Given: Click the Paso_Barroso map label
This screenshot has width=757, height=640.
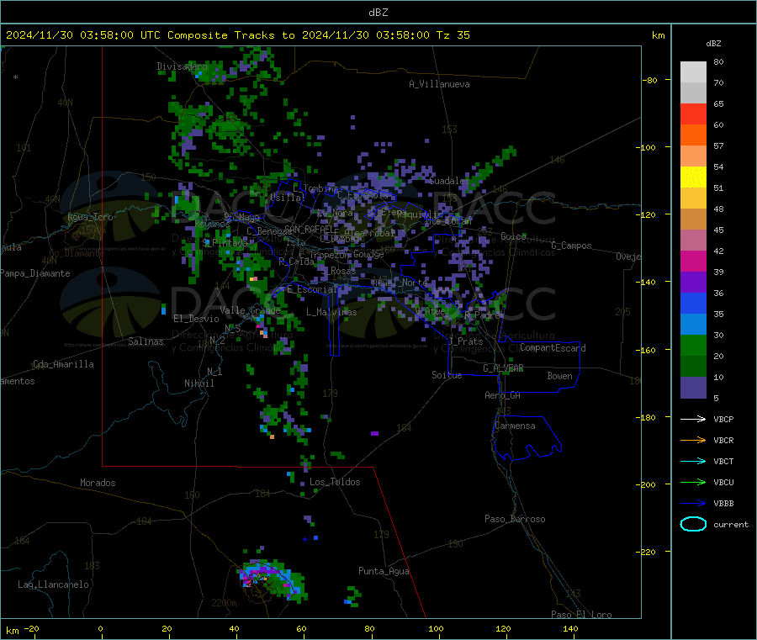Looking at the screenshot, I should [x=515, y=519].
